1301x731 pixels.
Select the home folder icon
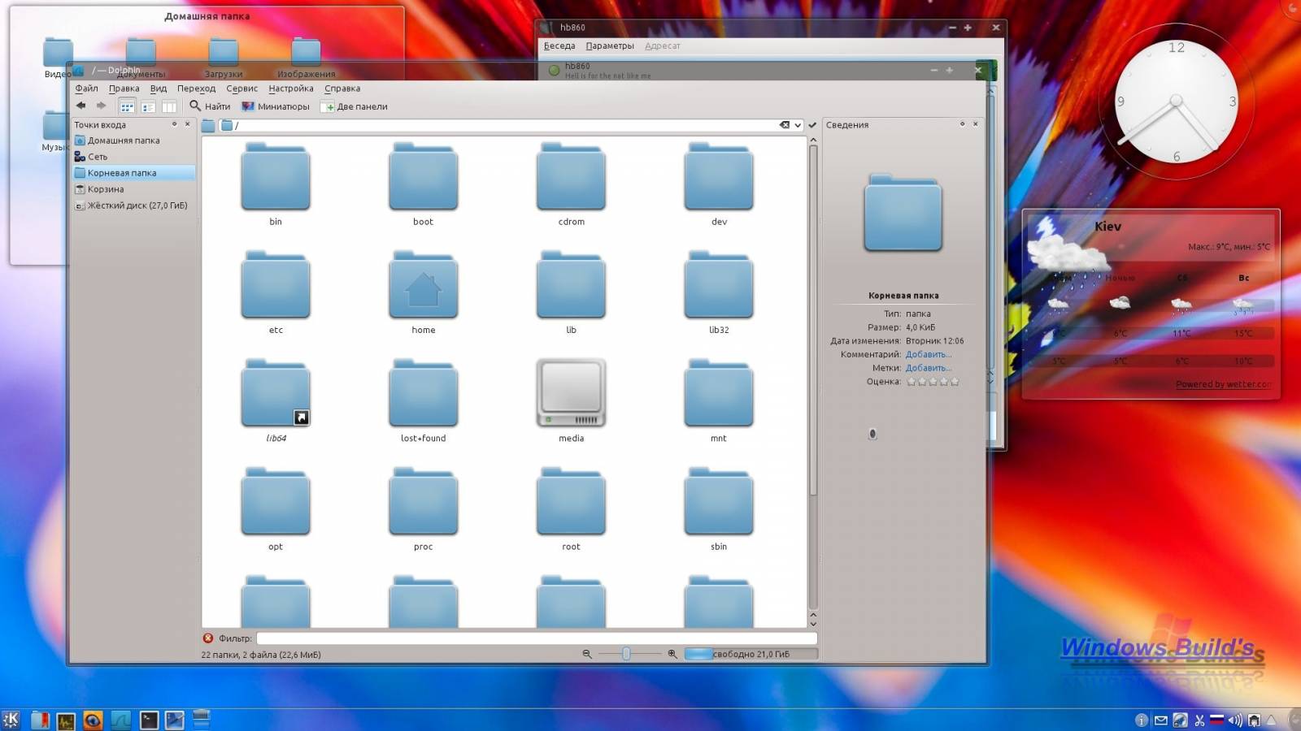coord(423,286)
